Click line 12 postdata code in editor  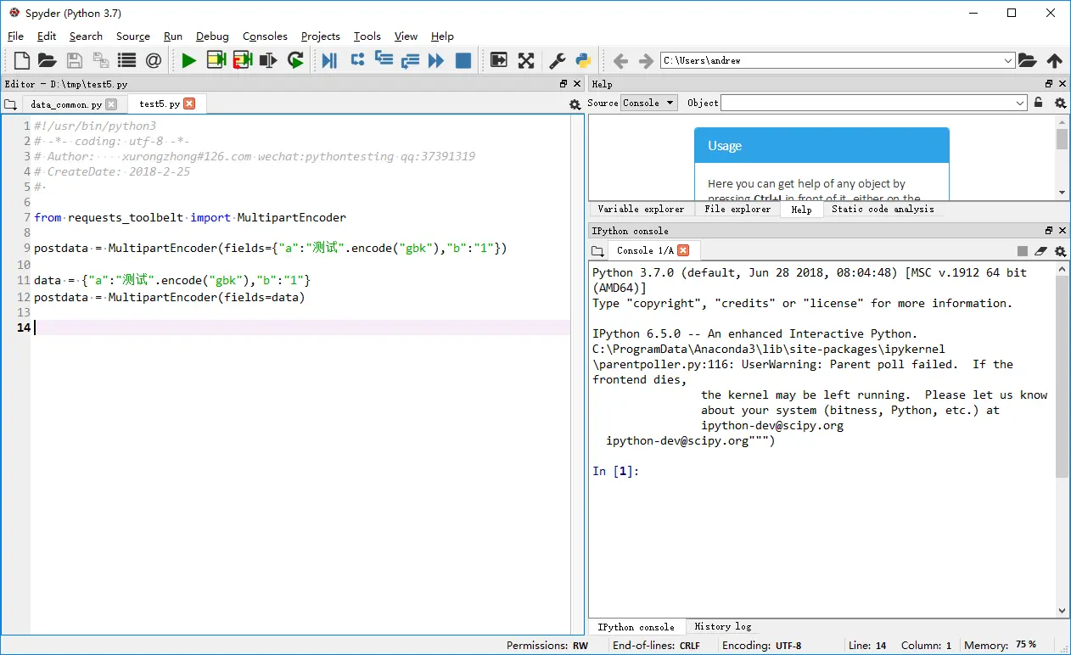(169, 297)
